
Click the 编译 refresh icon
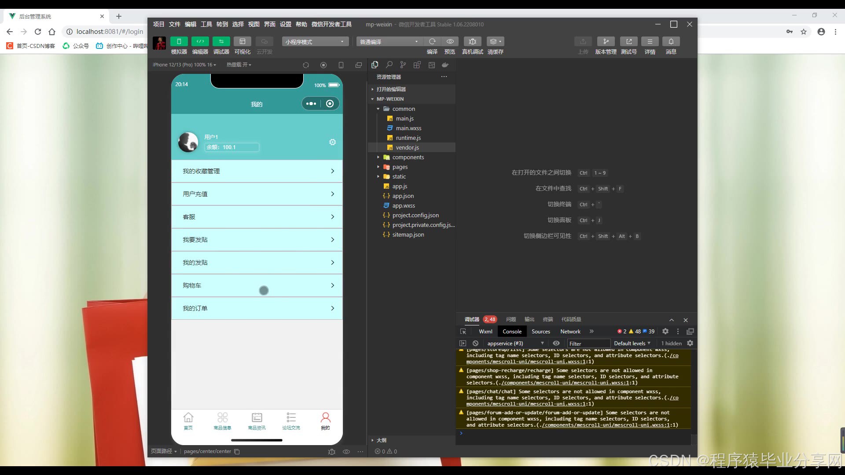[432, 41]
